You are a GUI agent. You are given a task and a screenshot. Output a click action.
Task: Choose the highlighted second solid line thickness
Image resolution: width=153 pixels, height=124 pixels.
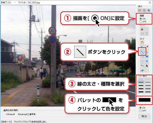click(x=141, y=82)
